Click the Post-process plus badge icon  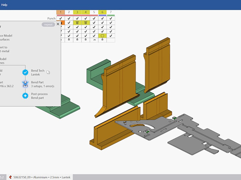(25, 96)
